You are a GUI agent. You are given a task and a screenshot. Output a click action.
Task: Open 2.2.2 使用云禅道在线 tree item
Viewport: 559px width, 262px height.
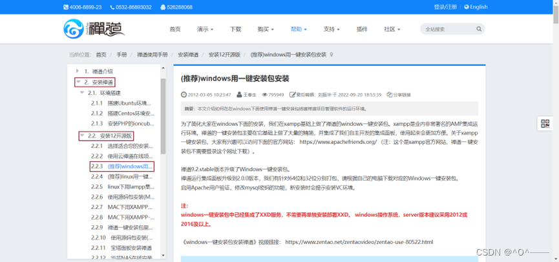click(122, 156)
